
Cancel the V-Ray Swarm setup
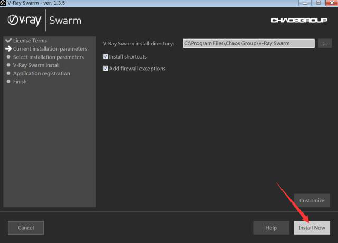tap(26, 228)
